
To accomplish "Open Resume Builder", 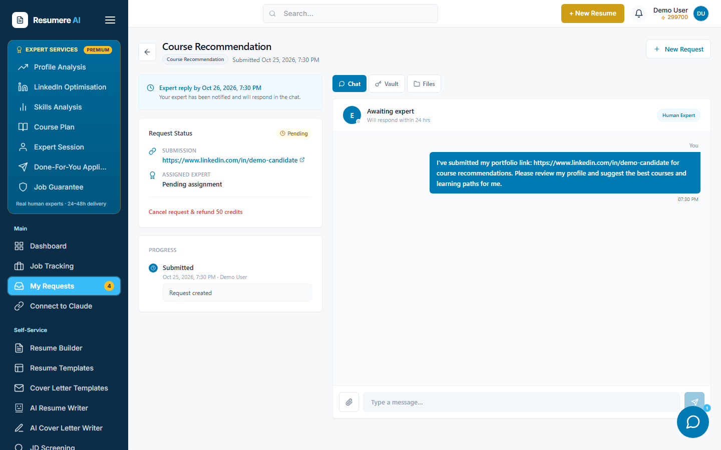I will (x=64, y=348).
